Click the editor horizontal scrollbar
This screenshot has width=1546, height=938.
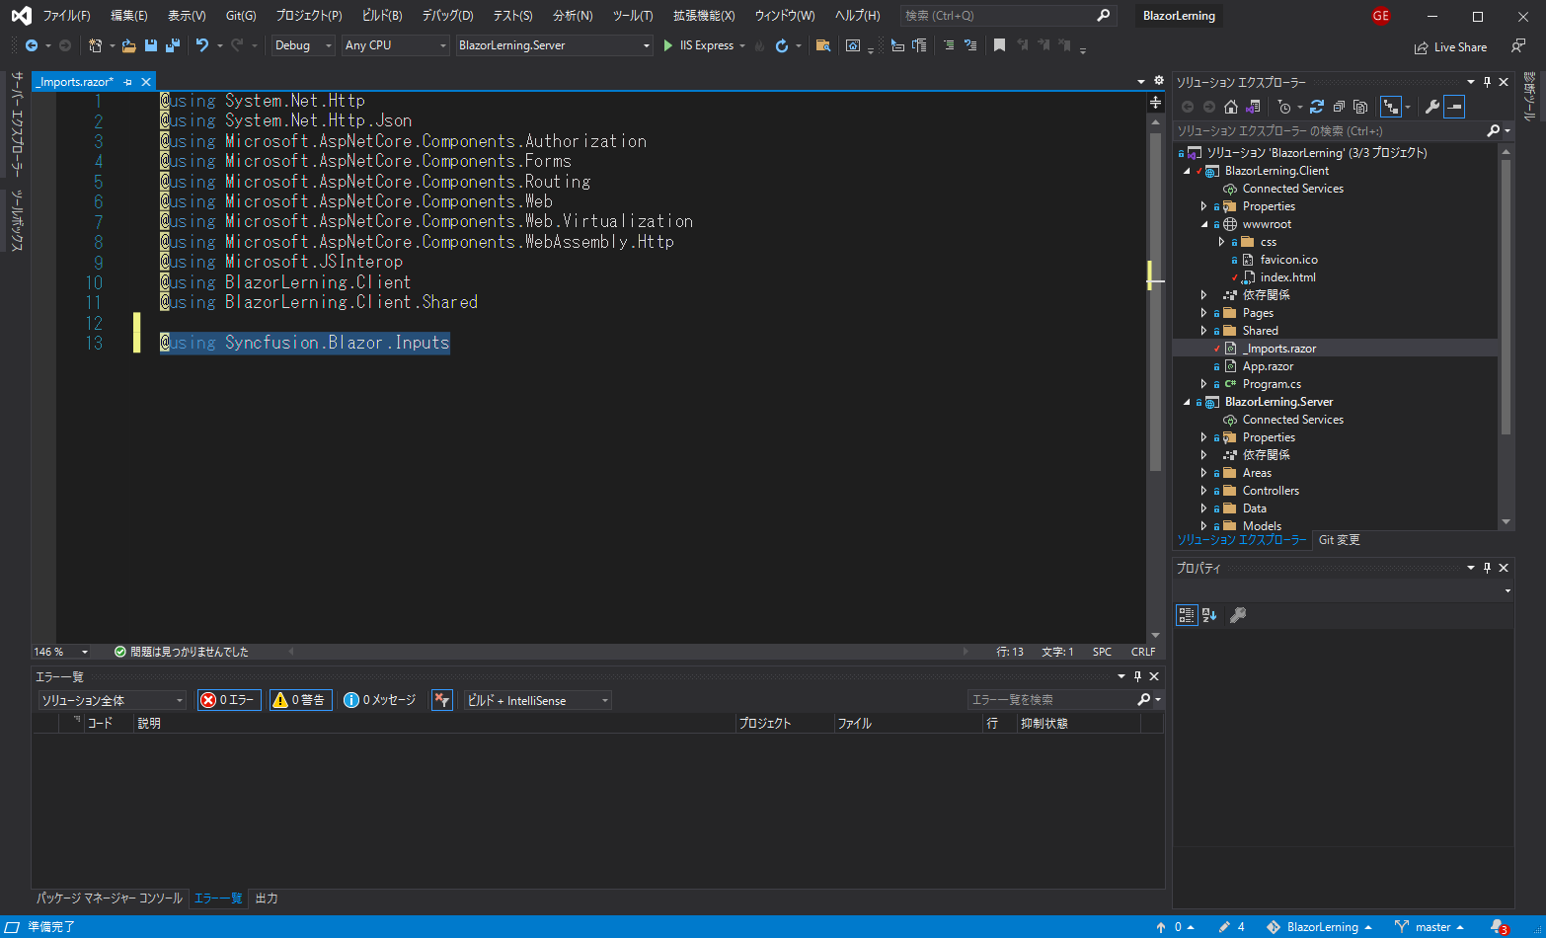click(627, 652)
